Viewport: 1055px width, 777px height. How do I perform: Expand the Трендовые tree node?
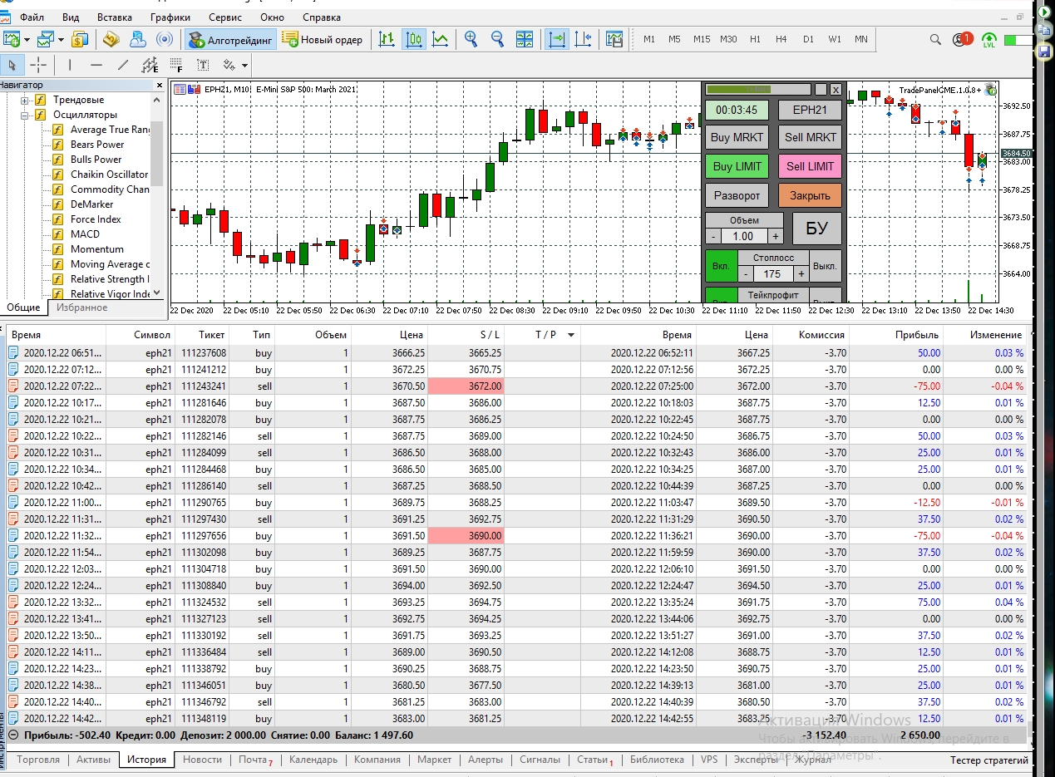(26, 101)
